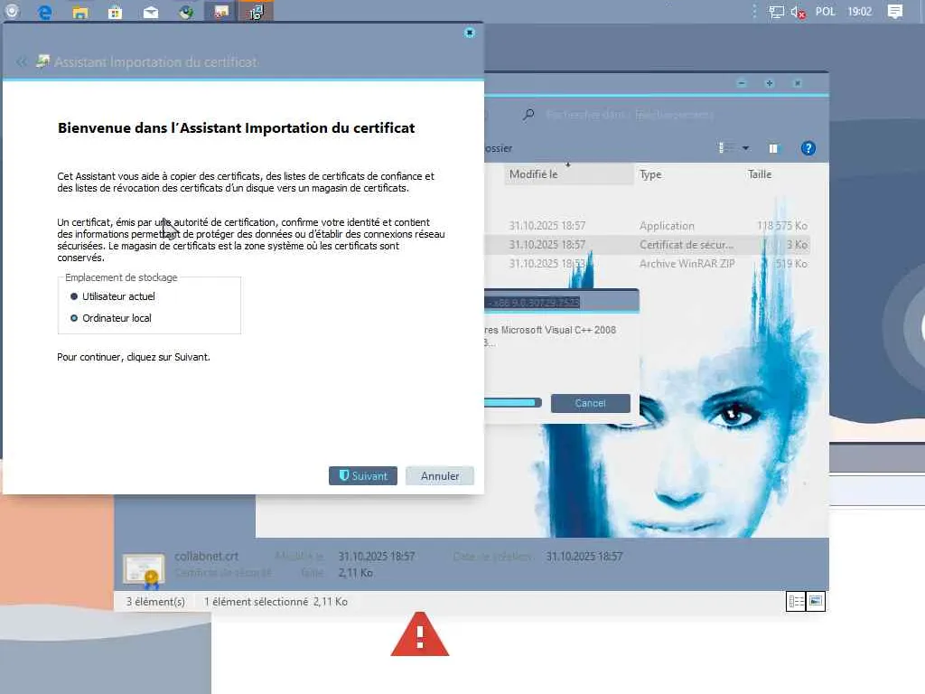This screenshot has height=694, width=925.
Task: Cancel the Visual C++ 2008 installation
Action: (x=590, y=403)
